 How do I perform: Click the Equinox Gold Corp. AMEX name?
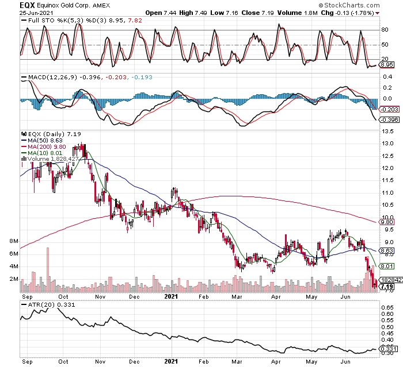click(74, 6)
